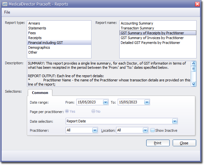Choose Statements in the Report type list
Screen dimensions: 204x165
[37, 28]
